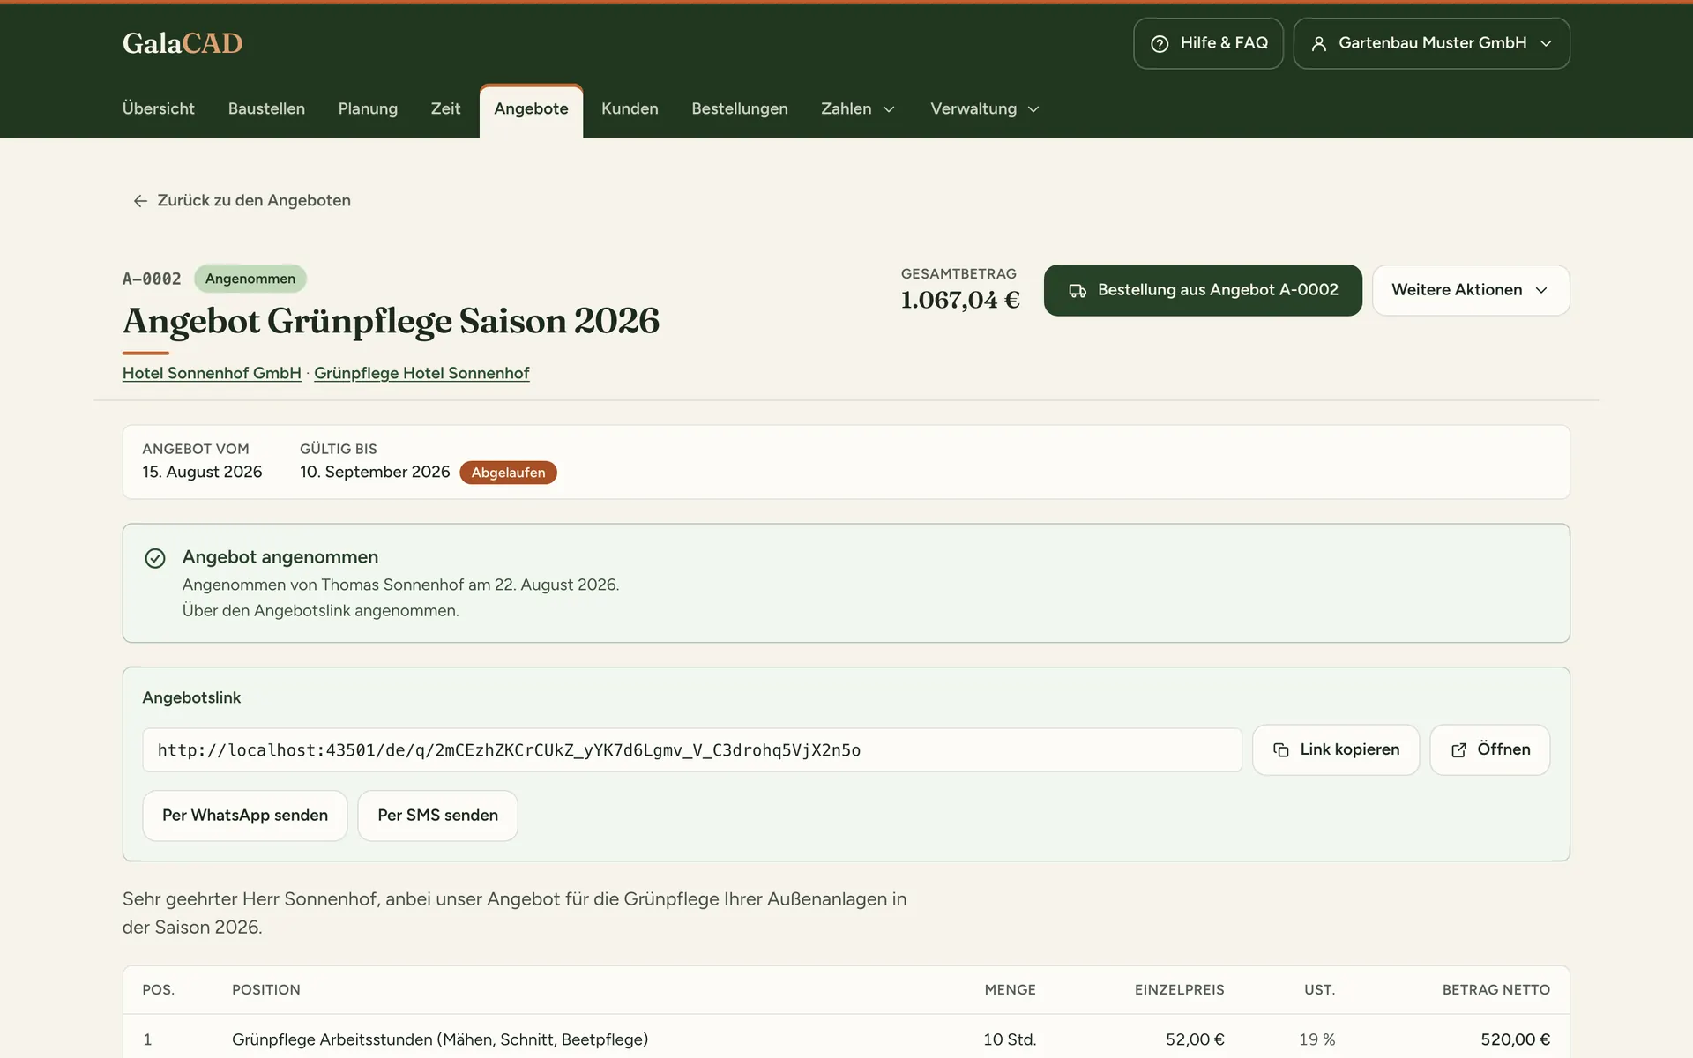
Task: Click the question mark help icon
Action: tap(1160, 43)
